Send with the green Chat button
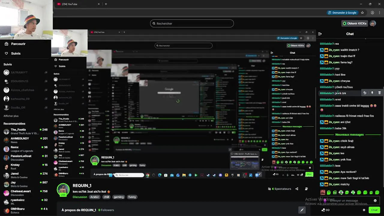Screen dimensions: 384x216 click(x=374, y=210)
